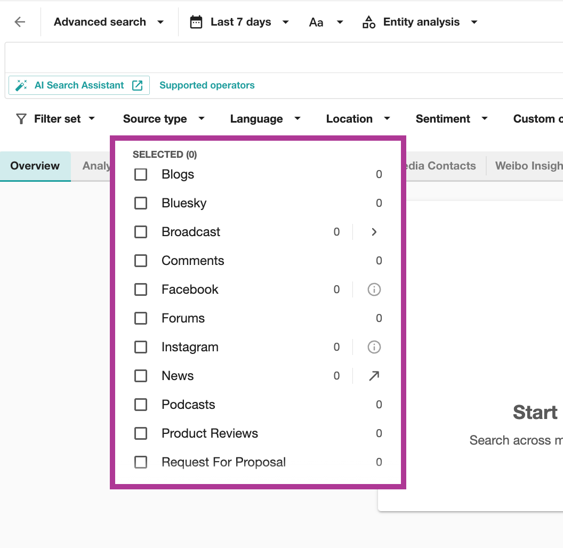This screenshot has width=563, height=548.
Task: Click the Product Reviews label text
Action: click(210, 433)
